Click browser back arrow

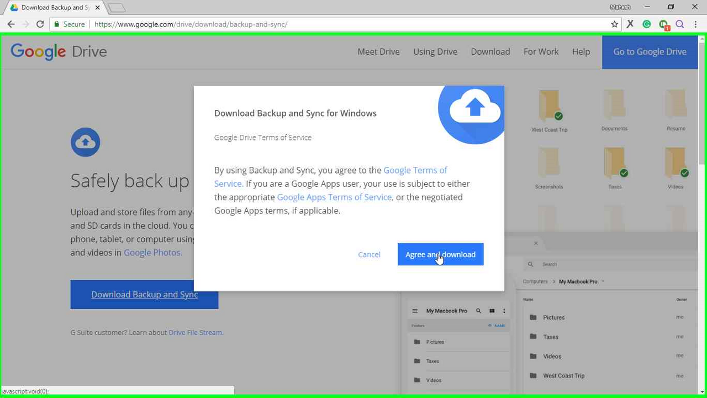11,24
